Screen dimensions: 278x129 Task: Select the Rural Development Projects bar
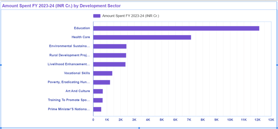coord(109,55)
